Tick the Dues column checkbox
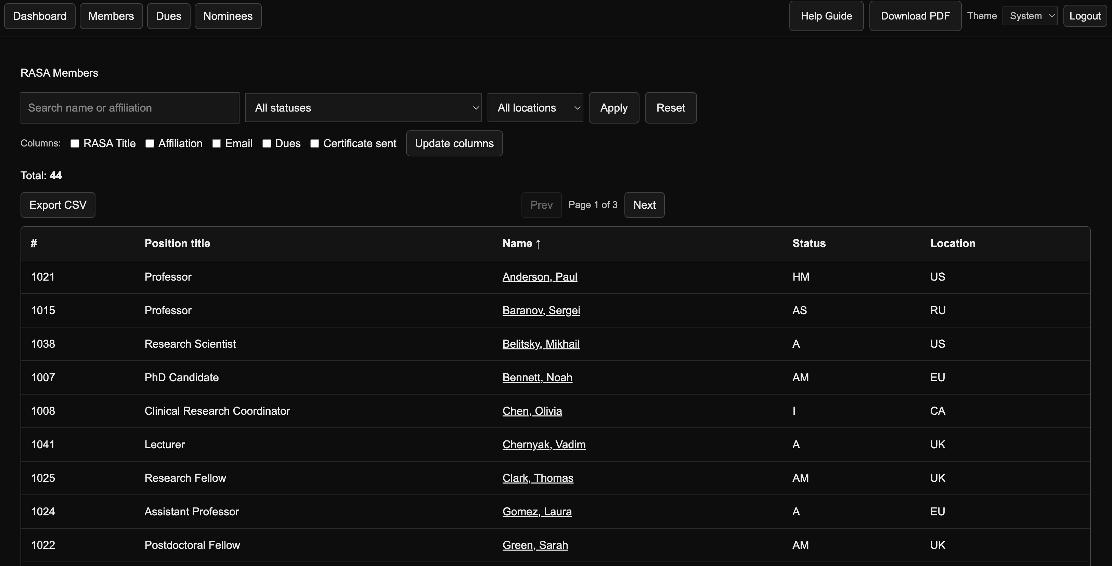This screenshot has height=566, width=1112. [267, 143]
